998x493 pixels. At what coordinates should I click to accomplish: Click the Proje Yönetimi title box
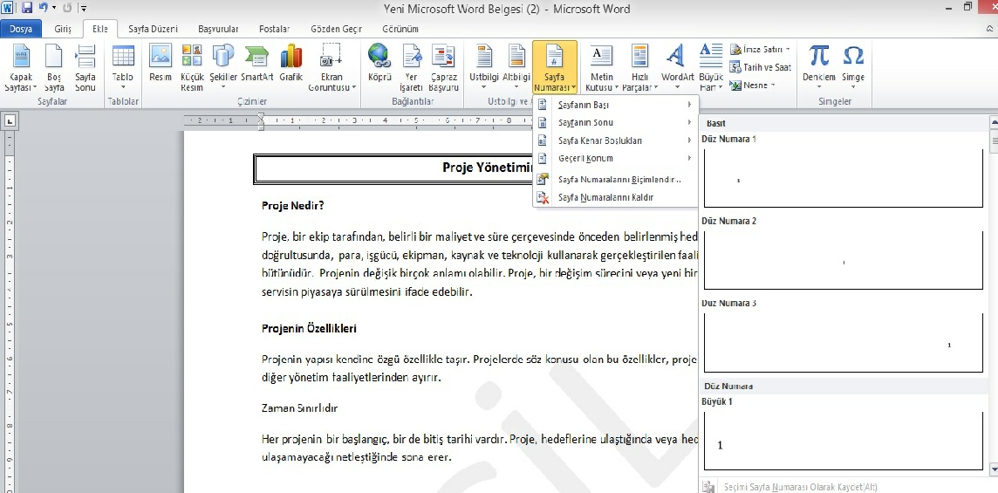pos(393,168)
